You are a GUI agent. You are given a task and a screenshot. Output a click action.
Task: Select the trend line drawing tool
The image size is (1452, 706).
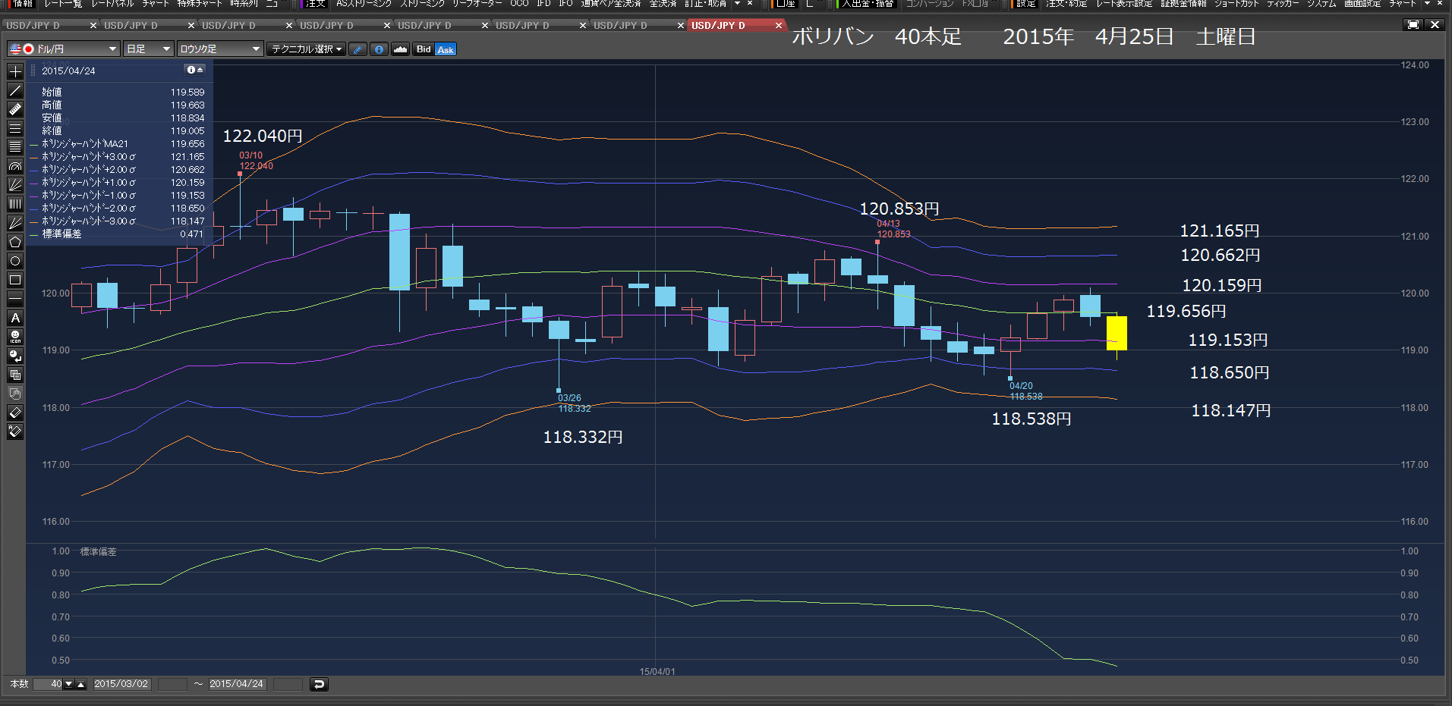tap(15, 90)
